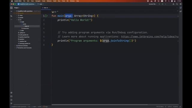192x108 pixels.
Task: Open the Commit tool window icon
Action: [11, 11]
